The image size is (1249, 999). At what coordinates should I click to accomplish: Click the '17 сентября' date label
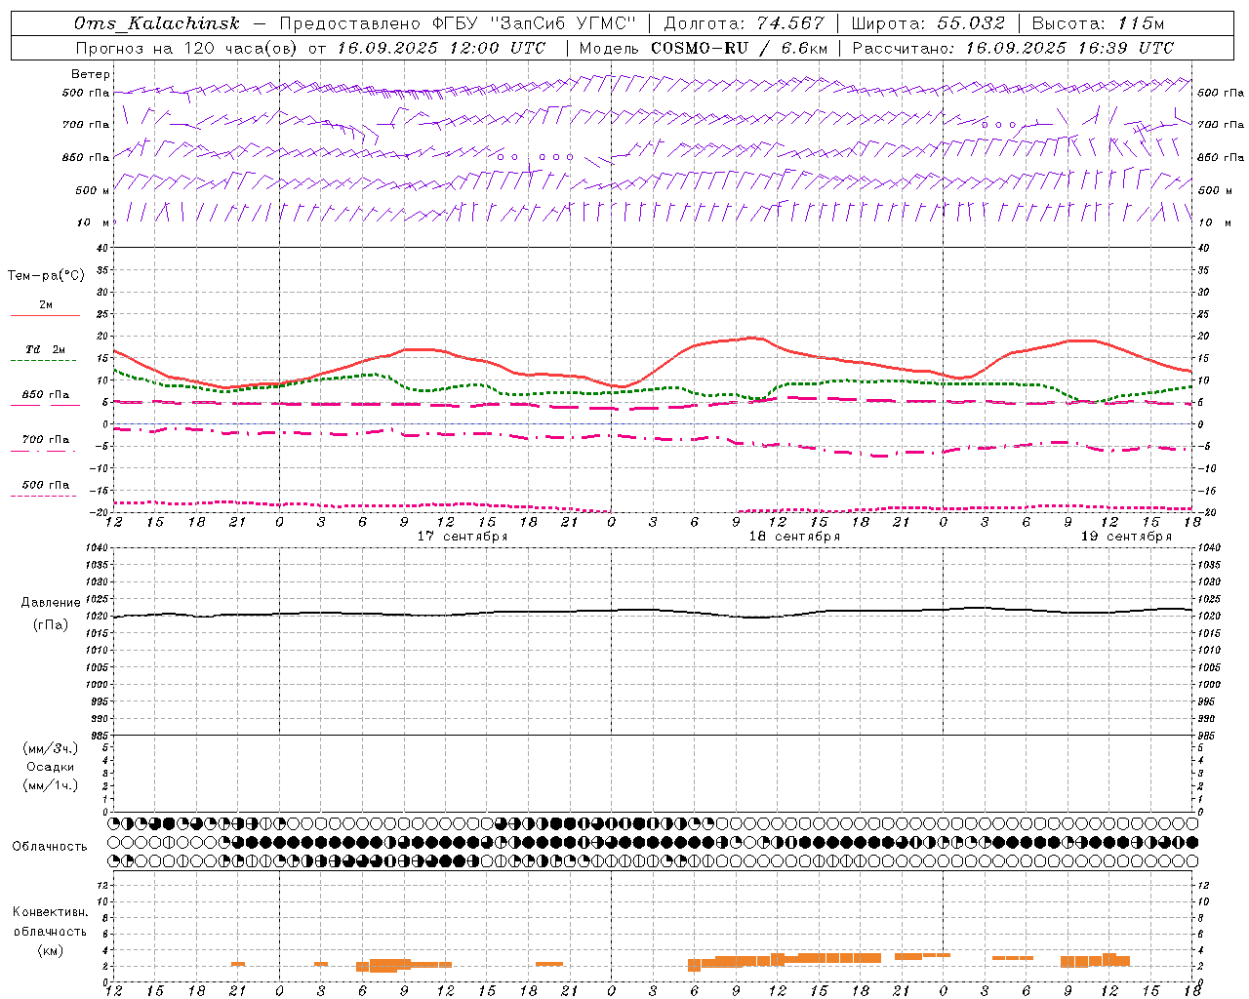pos(463,537)
